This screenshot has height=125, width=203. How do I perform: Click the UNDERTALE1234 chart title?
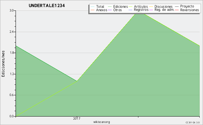point(47,6)
